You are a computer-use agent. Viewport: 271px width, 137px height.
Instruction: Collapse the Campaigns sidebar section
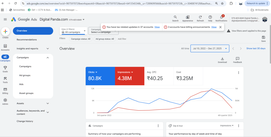(x=48, y=58)
